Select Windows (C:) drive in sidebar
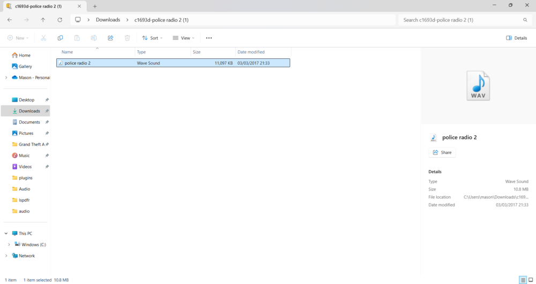This screenshot has width=536, height=284. coord(33,245)
